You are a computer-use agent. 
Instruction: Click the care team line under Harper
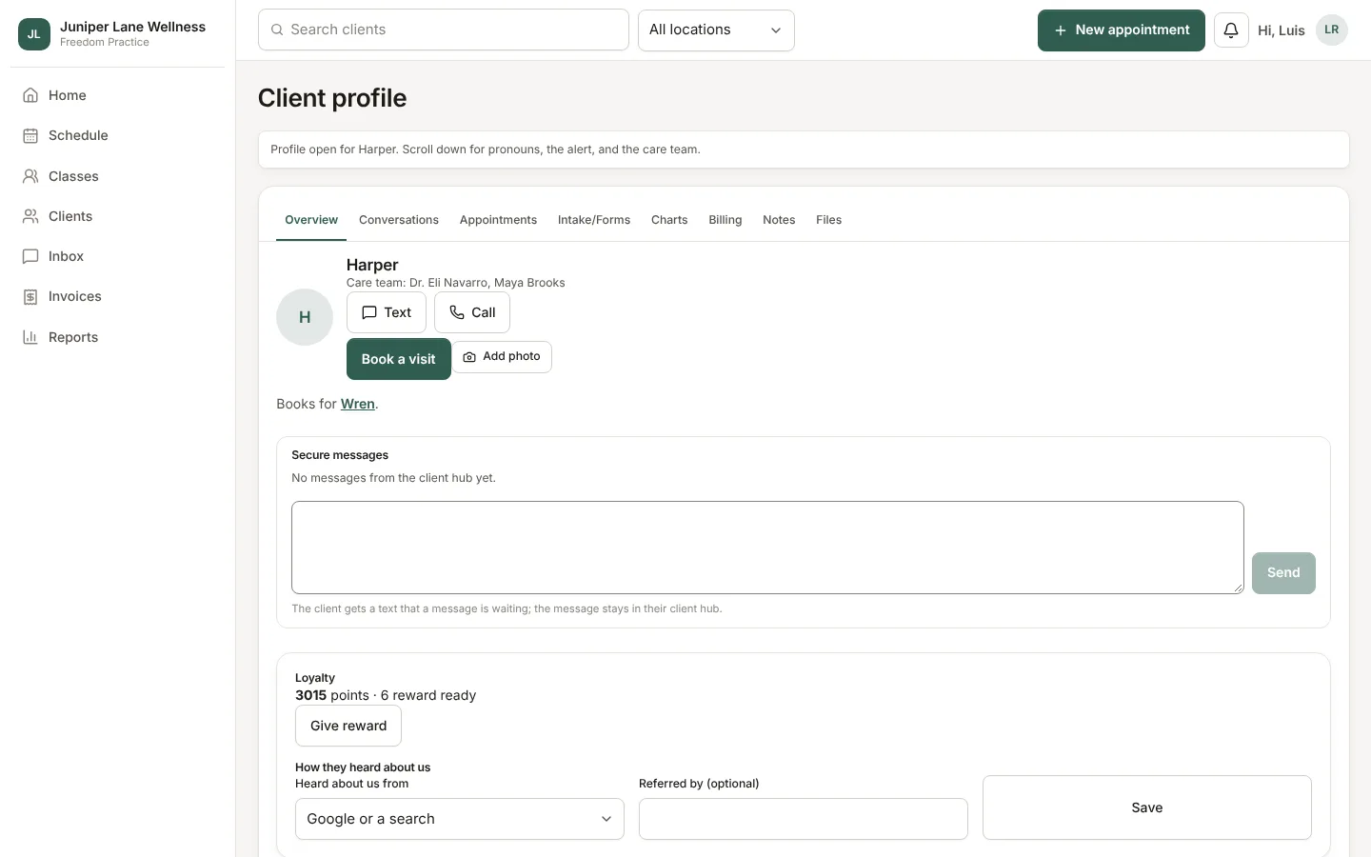[455, 283]
